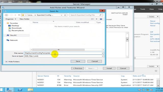Viewport: 163px width, 92px height.
Task: Open File Explorer from the taskbar
Action: point(30,90)
